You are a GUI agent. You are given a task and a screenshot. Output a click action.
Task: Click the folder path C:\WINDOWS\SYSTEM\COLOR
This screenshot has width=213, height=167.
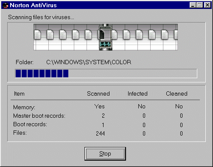tap(89, 62)
